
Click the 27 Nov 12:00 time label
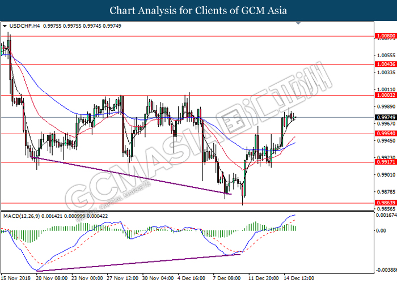pyautogui.click(x=123, y=278)
